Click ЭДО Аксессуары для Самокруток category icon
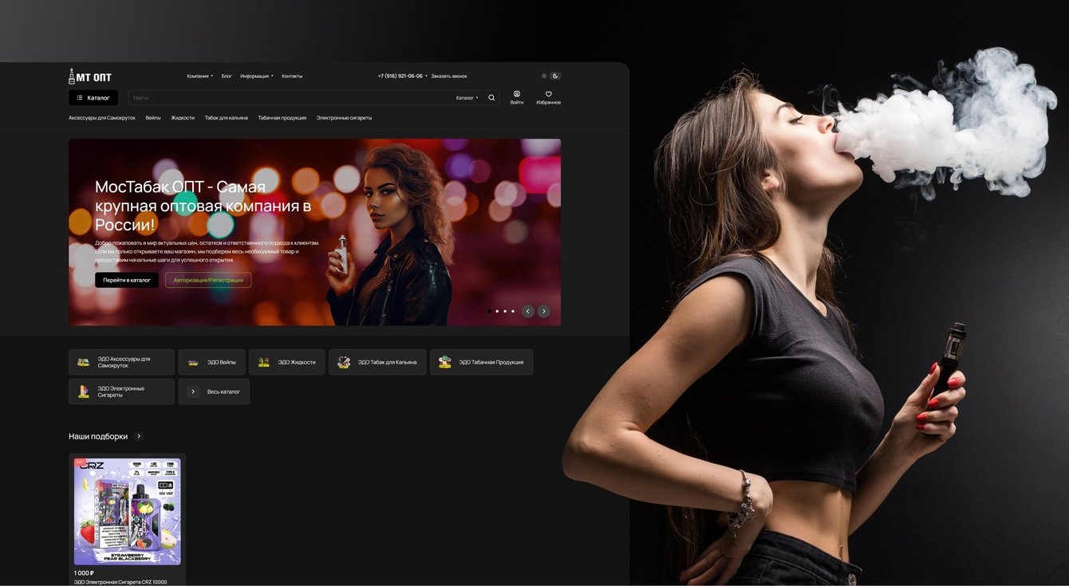 tap(83, 362)
